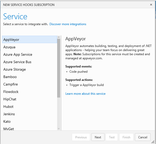This screenshot has height=144, width=156.
Task: Select Azure Storage service
Action: 30,69
